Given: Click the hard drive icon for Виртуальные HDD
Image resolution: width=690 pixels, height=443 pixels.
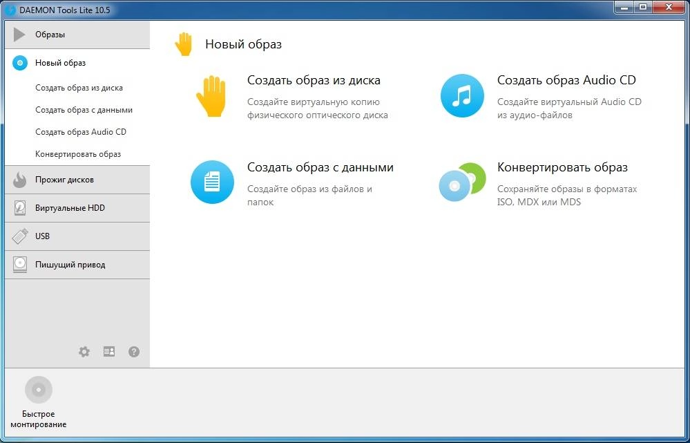Looking at the screenshot, I should click(20, 208).
